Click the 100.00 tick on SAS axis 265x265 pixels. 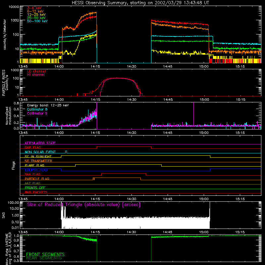tap(13, 203)
